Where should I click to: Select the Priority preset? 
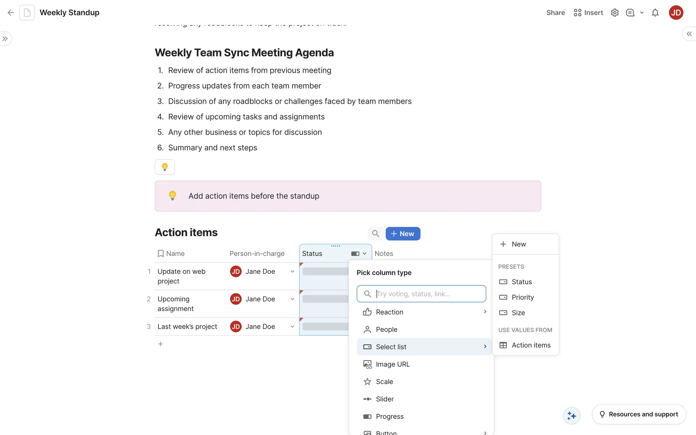pos(522,297)
